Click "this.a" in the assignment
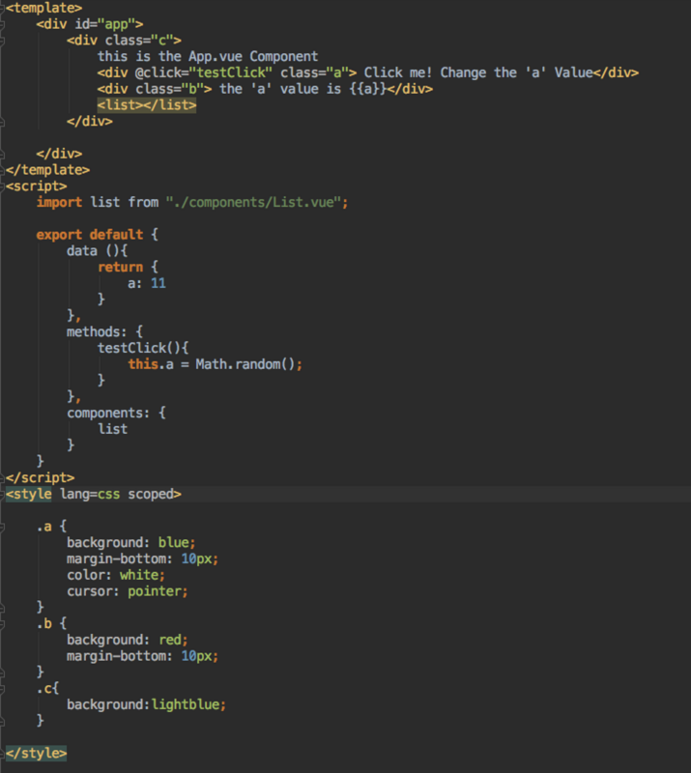This screenshot has width=691, height=773. coord(151,364)
